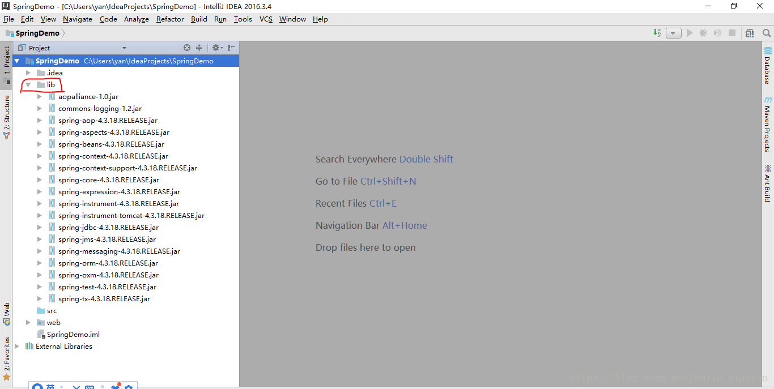
Task: Select spring-core-4.3.18.RELEASE.jar
Action: tap(109, 179)
